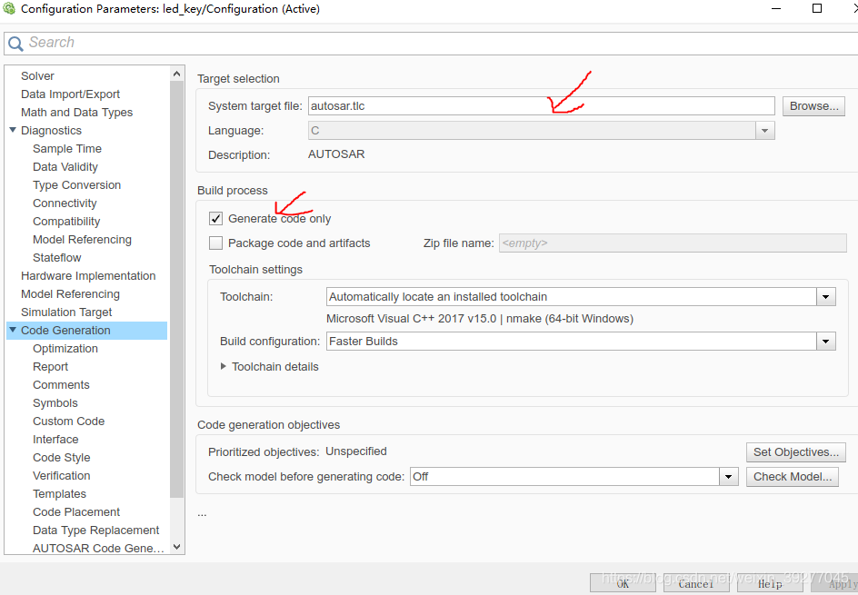This screenshot has width=858, height=595.
Task: Click the System target file field
Action: pyautogui.click(x=541, y=105)
